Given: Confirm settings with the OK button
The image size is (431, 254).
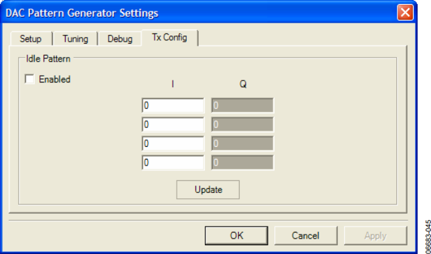Looking at the screenshot, I should (x=236, y=235).
